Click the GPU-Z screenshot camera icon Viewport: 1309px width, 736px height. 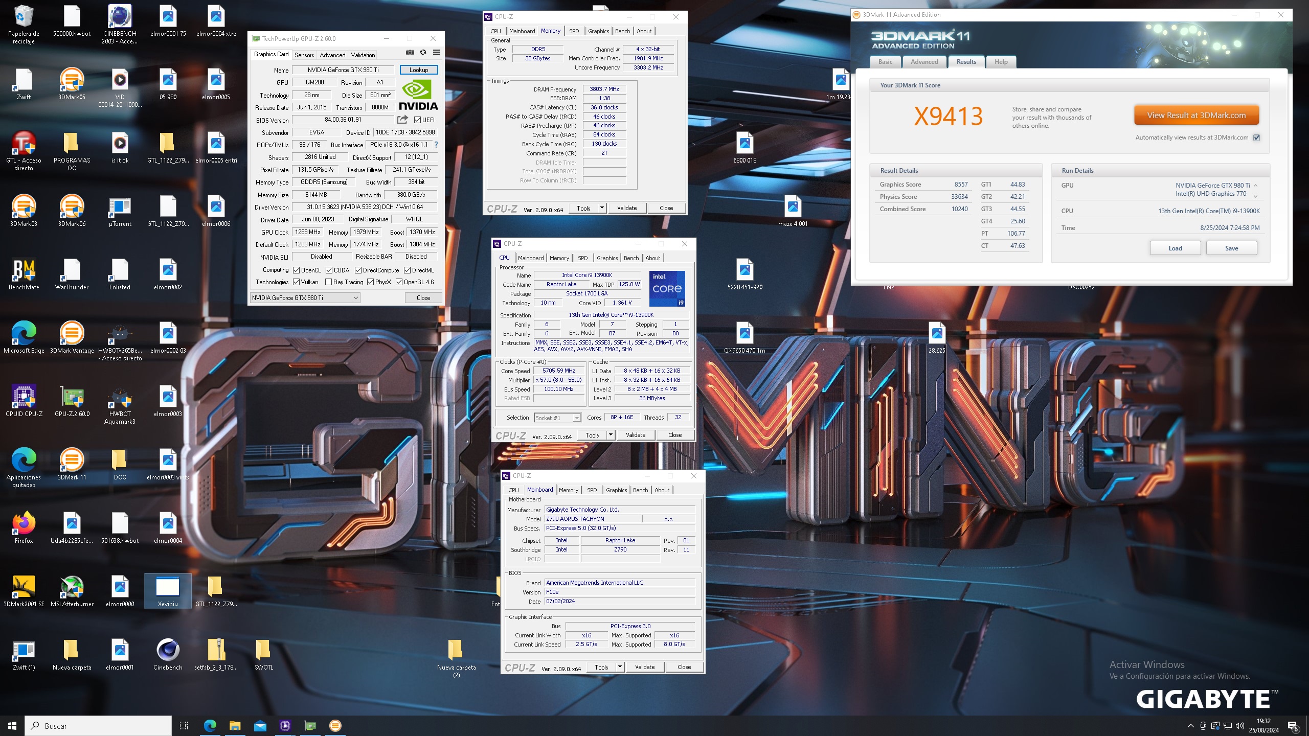(x=410, y=52)
